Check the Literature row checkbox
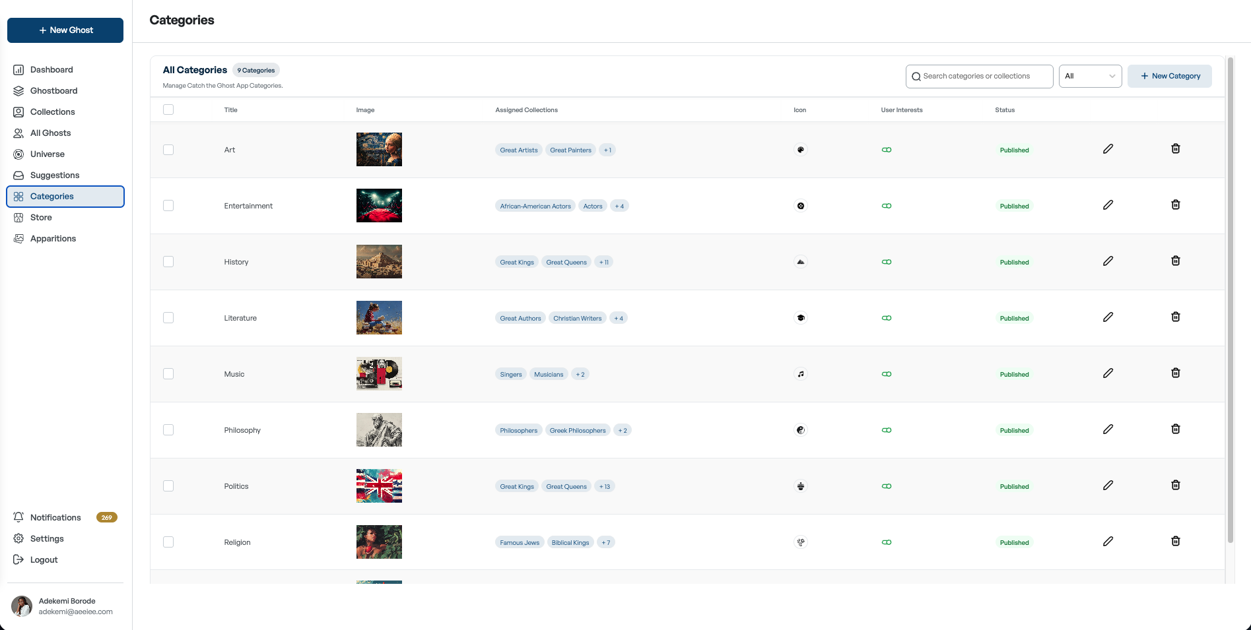This screenshot has width=1251, height=630. point(168,318)
